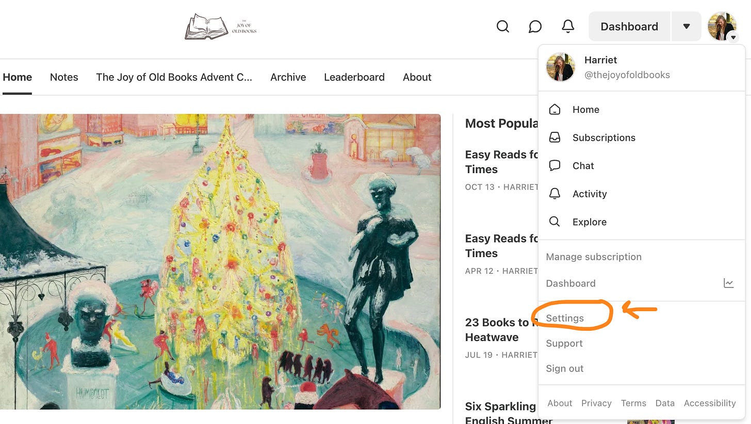Open the Christmas tree painting post image

click(x=220, y=262)
